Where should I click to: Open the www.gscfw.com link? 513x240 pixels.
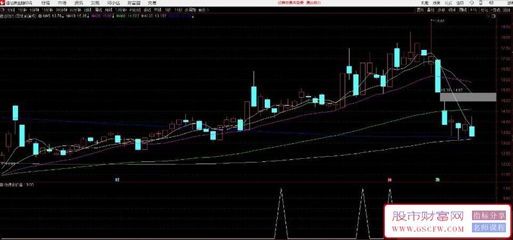click(428, 228)
